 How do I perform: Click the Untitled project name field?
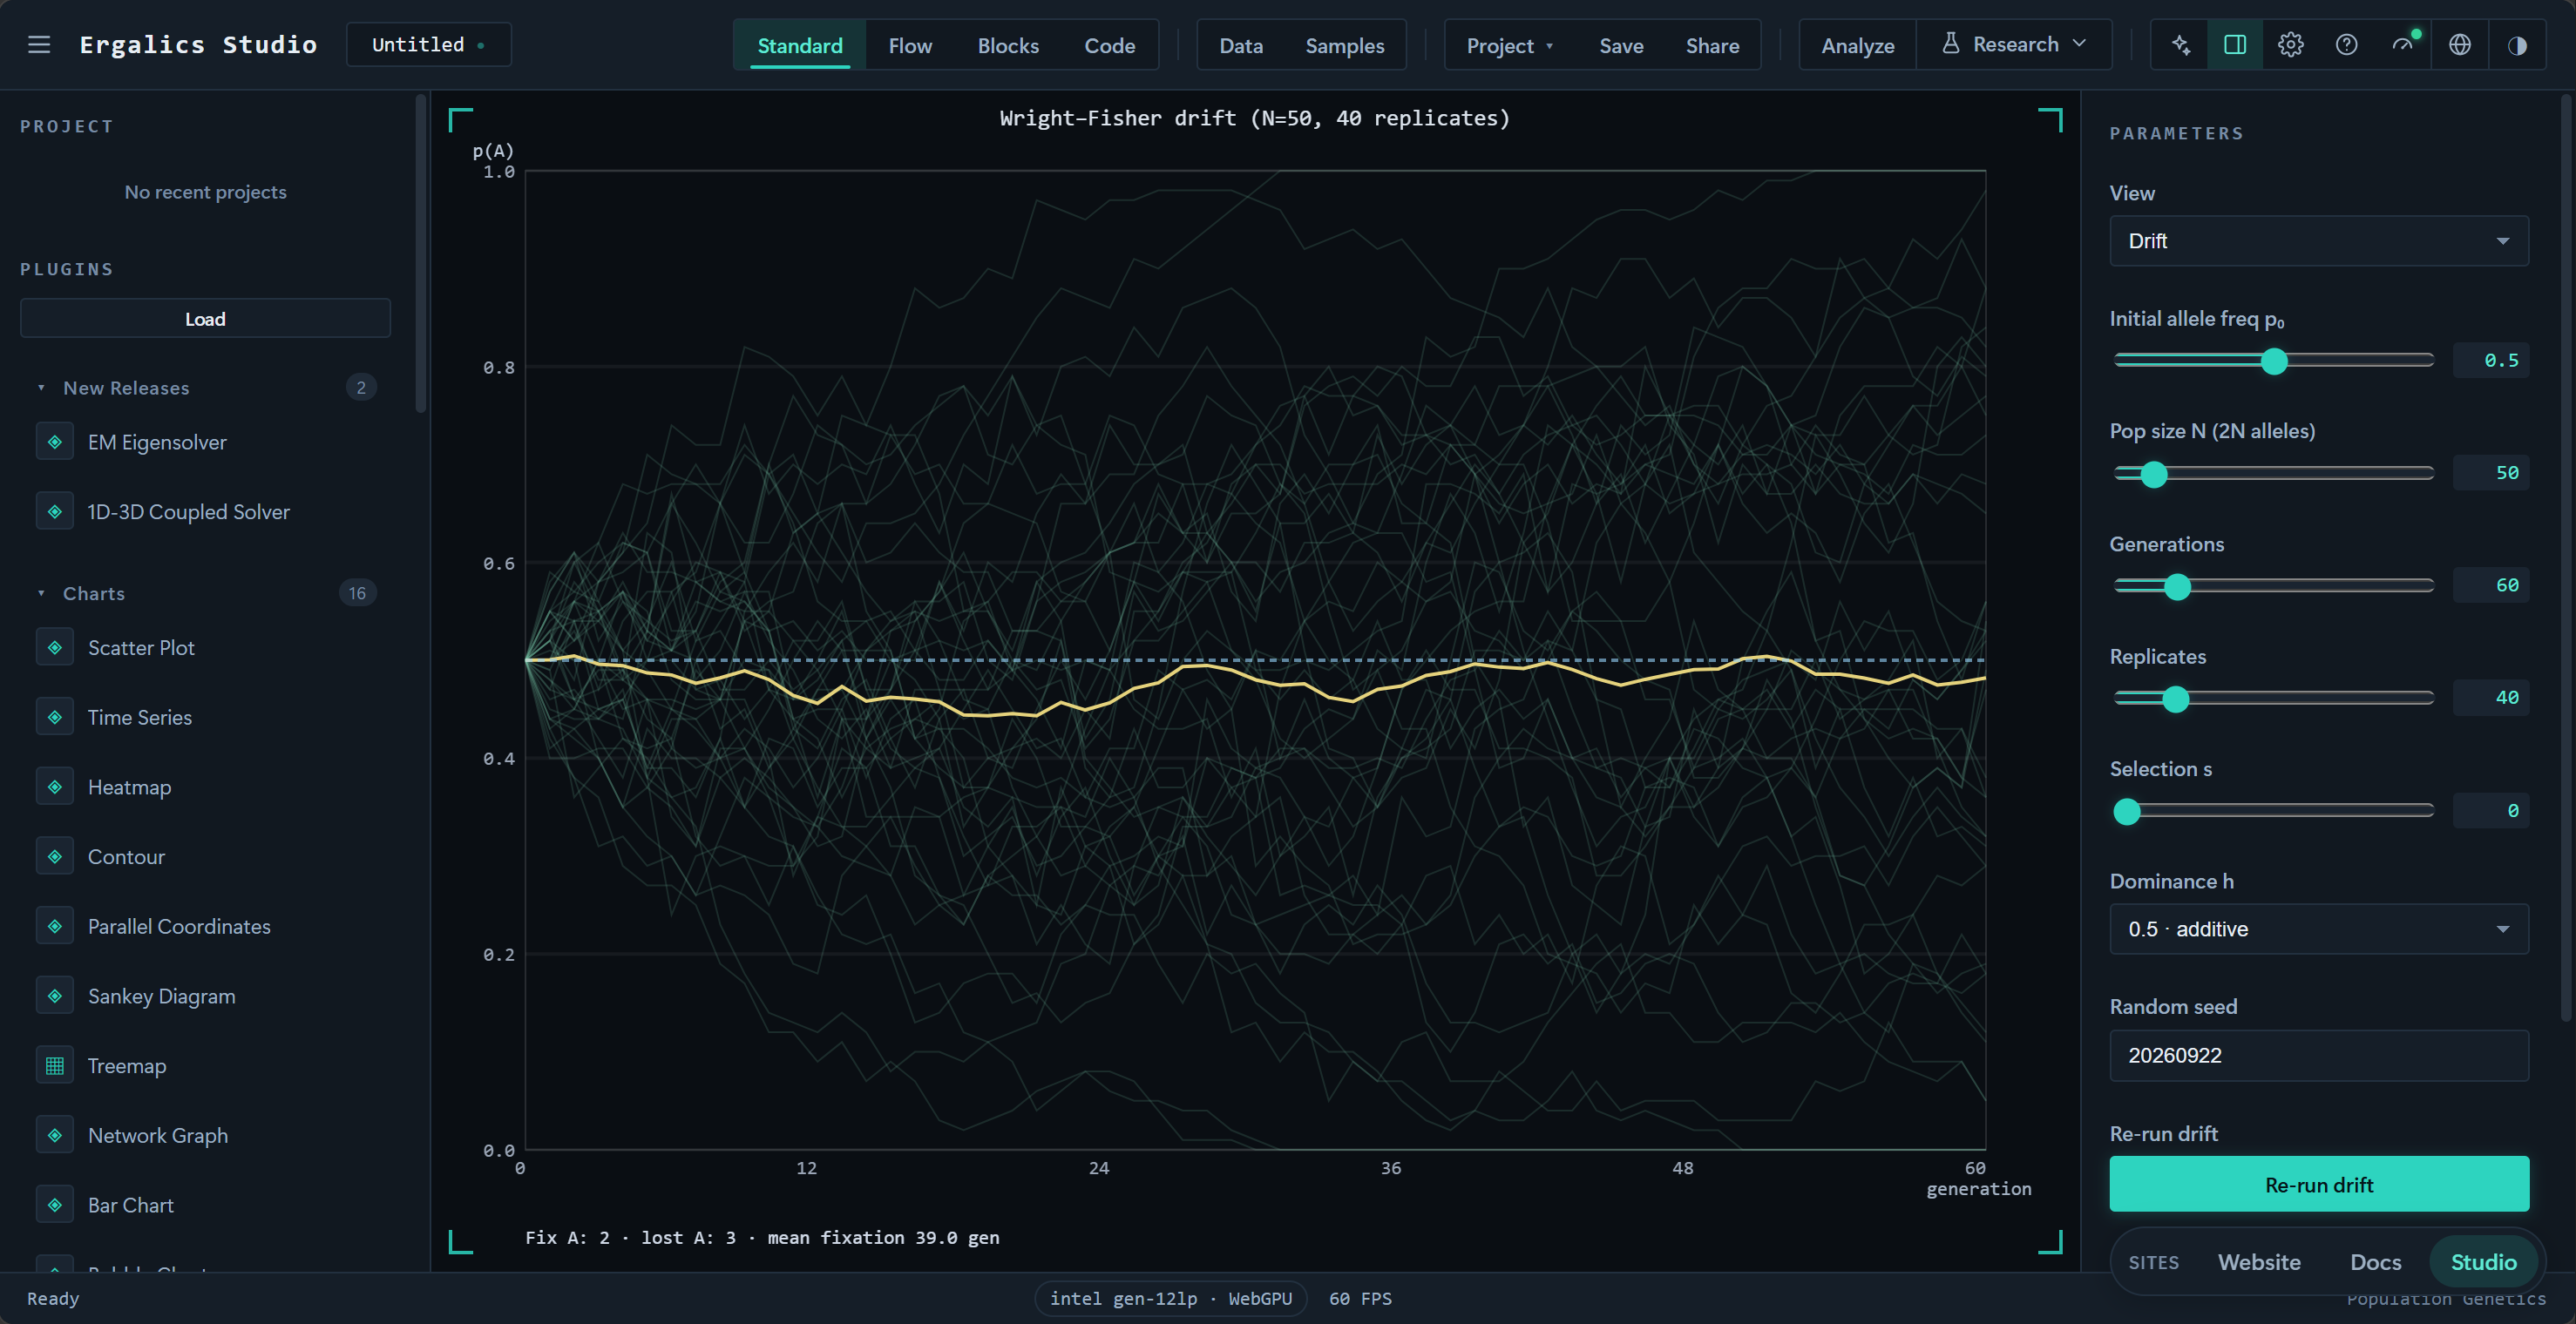click(428, 45)
